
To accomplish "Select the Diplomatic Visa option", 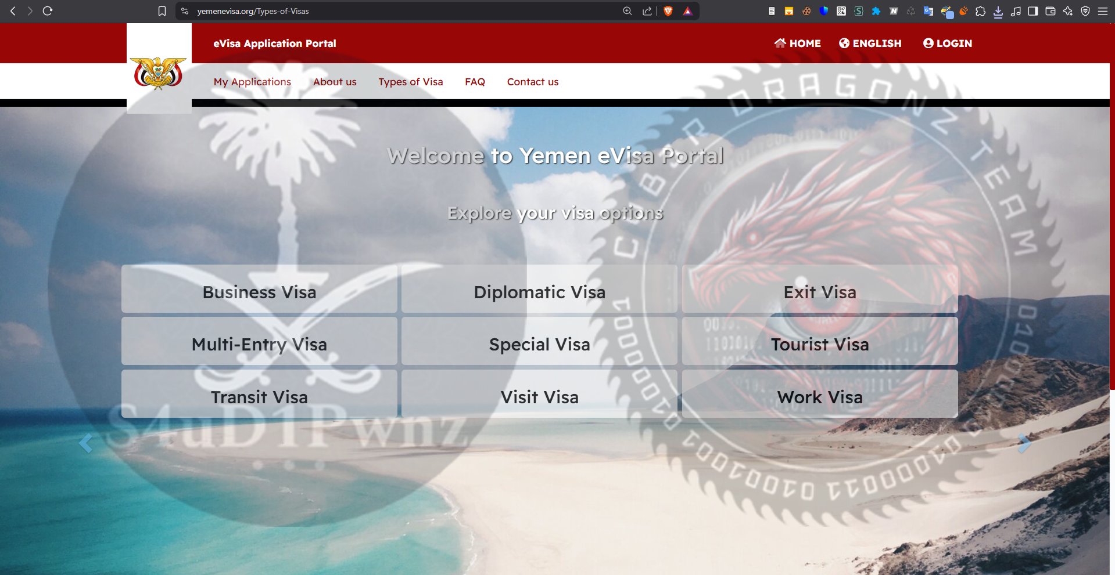I will [x=539, y=289].
